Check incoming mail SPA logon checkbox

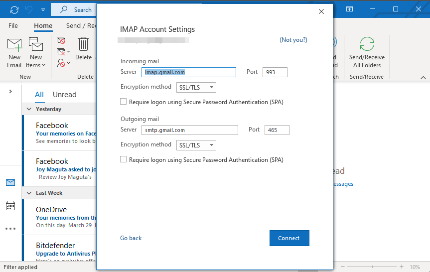click(x=124, y=102)
